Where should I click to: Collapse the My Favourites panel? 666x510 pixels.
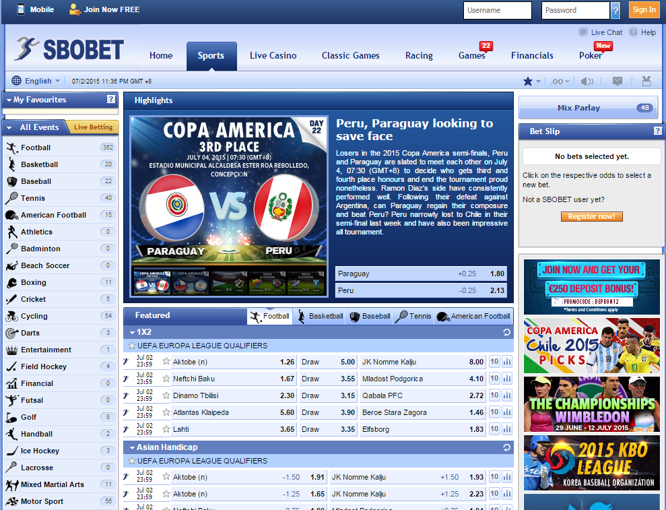coord(9,100)
